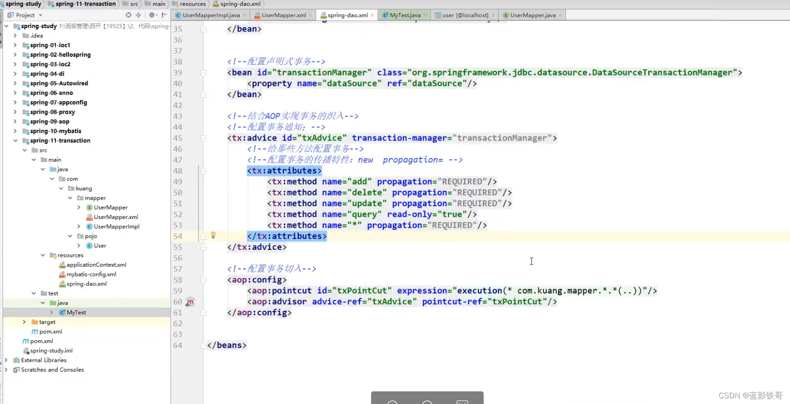Toggle code fold at line 35 closing bean
The height and width of the screenshot is (404, 790).
pos(203,29)
